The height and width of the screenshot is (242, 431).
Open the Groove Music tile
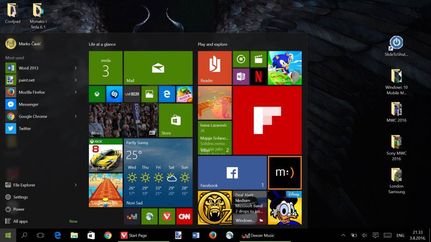click(241, 59)
